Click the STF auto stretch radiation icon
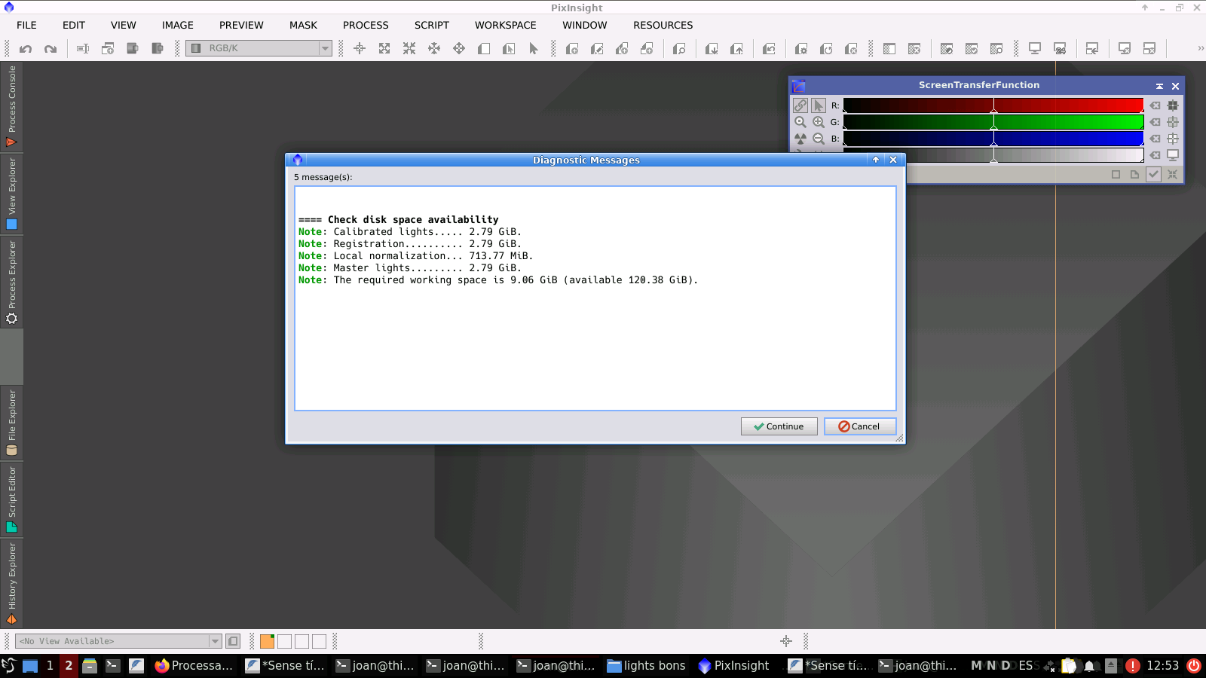Image resolution: width=1206 pixels, height=678 pixels. pos(800,139)
